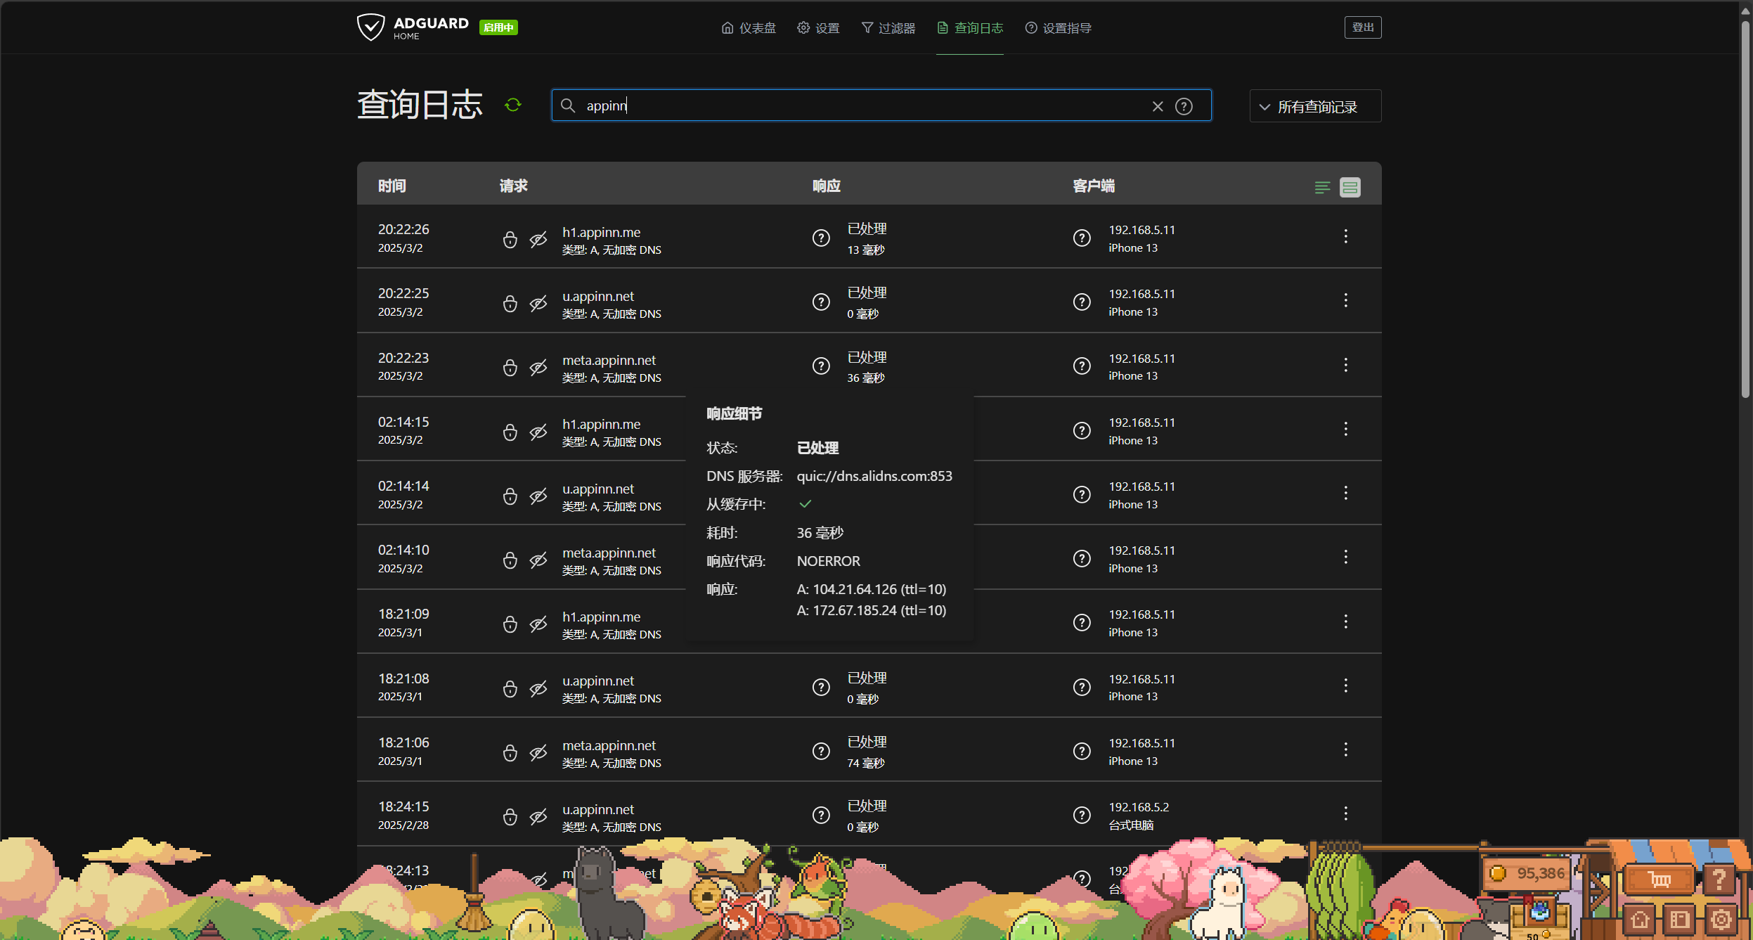
Task: Toggle crossed-eye icon on u.appinn.net 18:21:08 row
Action: point(538,688)
